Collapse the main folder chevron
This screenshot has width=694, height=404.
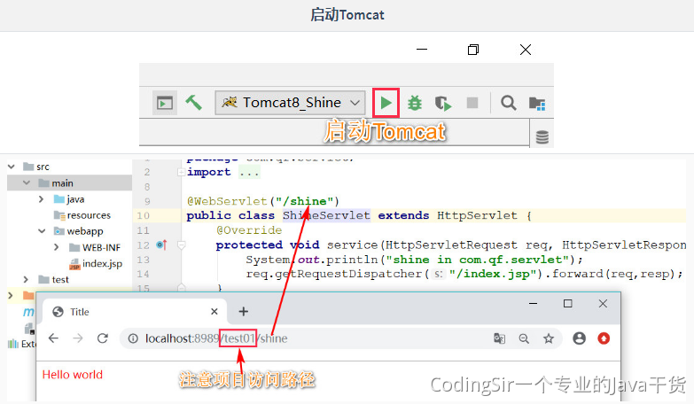[x=27, y=183]
